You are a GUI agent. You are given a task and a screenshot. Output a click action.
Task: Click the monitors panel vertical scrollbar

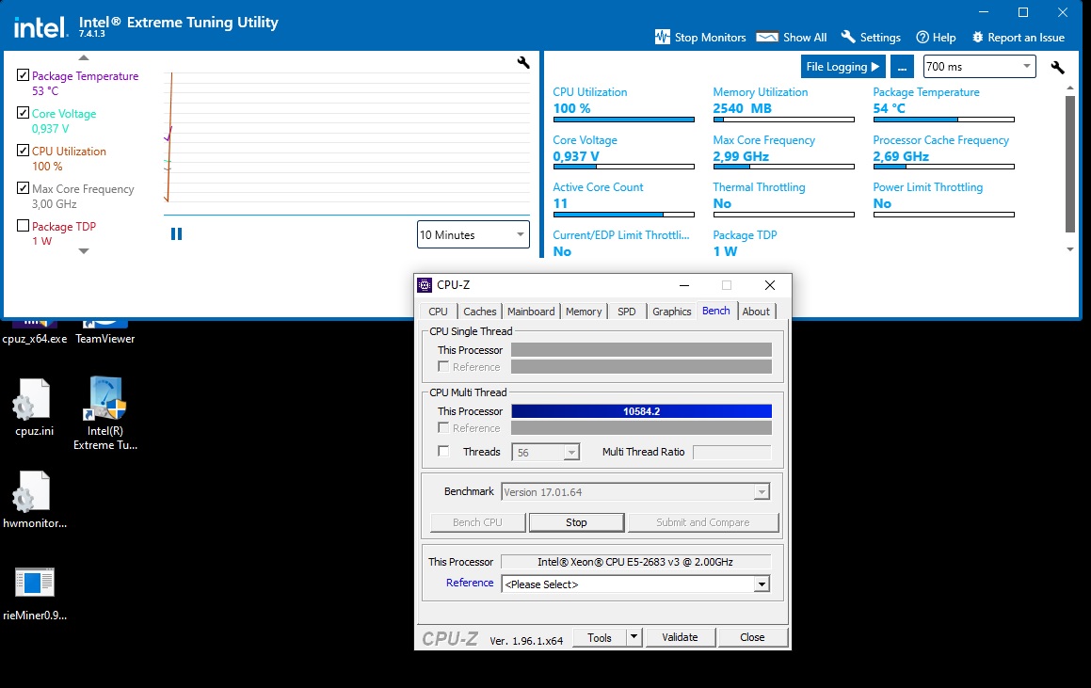point(1070,164)
